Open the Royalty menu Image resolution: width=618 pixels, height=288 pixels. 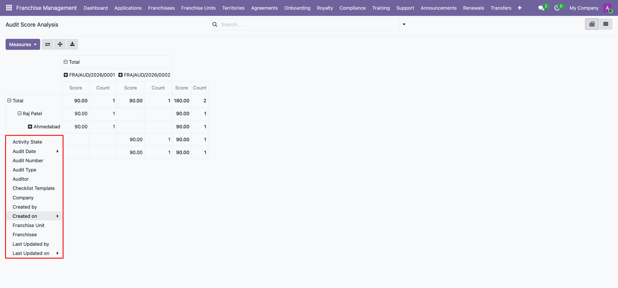point(325,8)
